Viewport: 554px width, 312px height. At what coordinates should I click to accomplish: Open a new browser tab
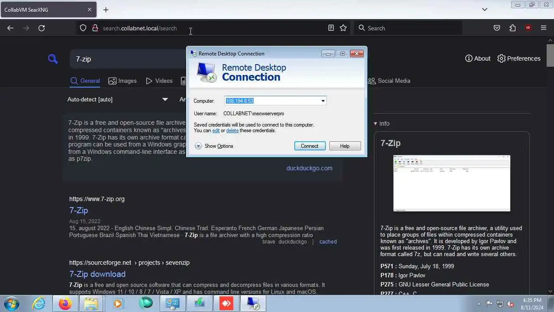106,10
